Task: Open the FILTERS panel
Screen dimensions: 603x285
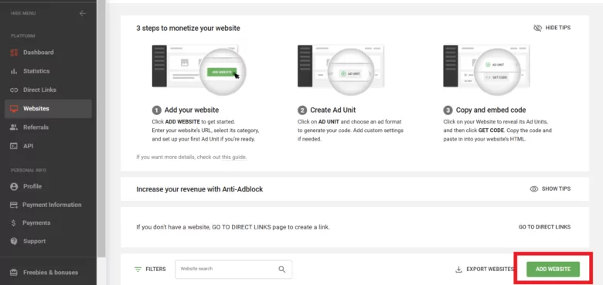Action: 150,270
